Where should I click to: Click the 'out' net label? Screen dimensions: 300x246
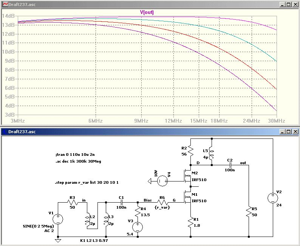(243, 163)
